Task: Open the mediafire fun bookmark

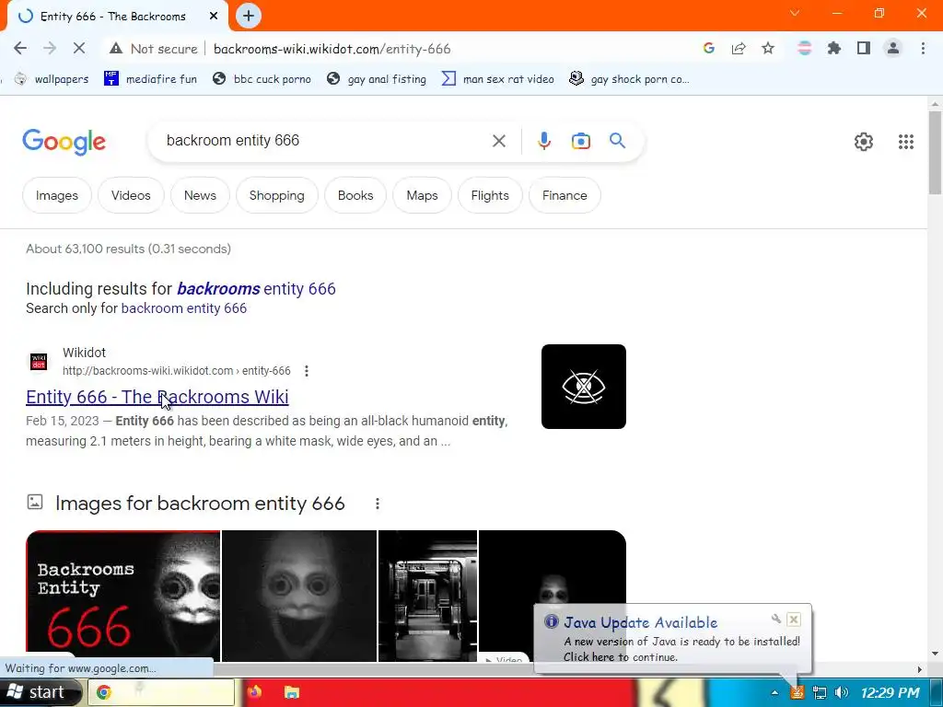Action: point(150,79)
